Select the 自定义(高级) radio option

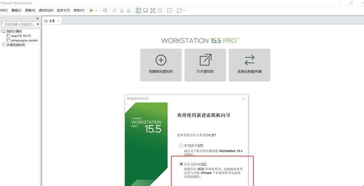[x=181, y=164]
